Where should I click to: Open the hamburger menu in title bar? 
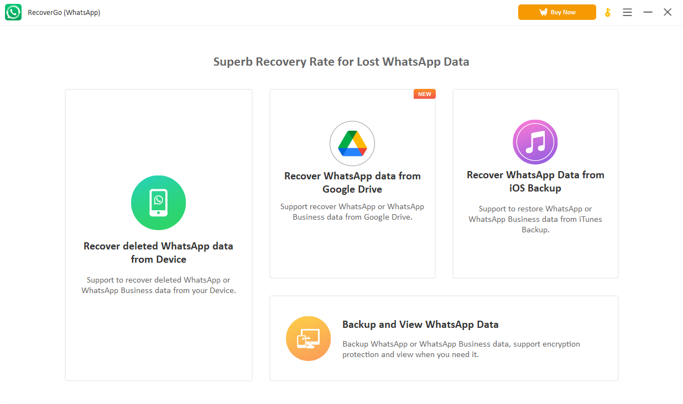[x=627, y=12]
